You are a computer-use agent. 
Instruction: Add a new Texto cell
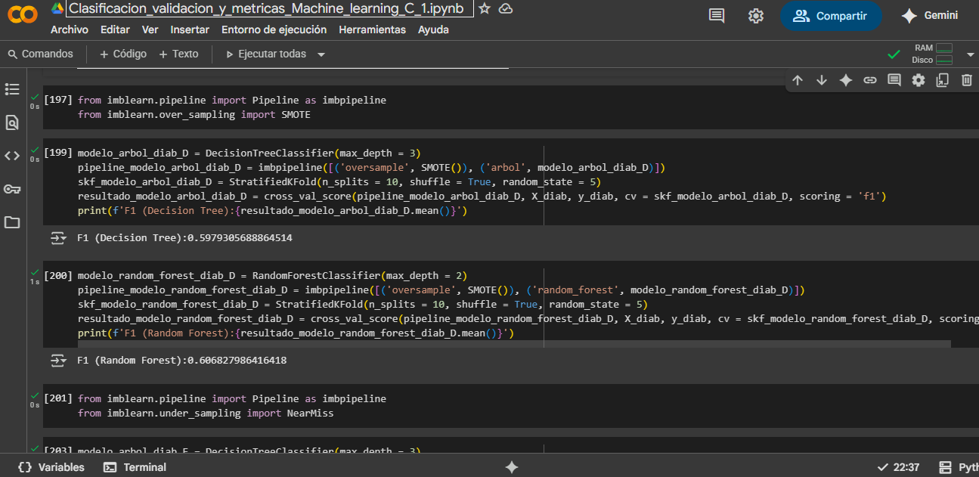tap(178, 54)
